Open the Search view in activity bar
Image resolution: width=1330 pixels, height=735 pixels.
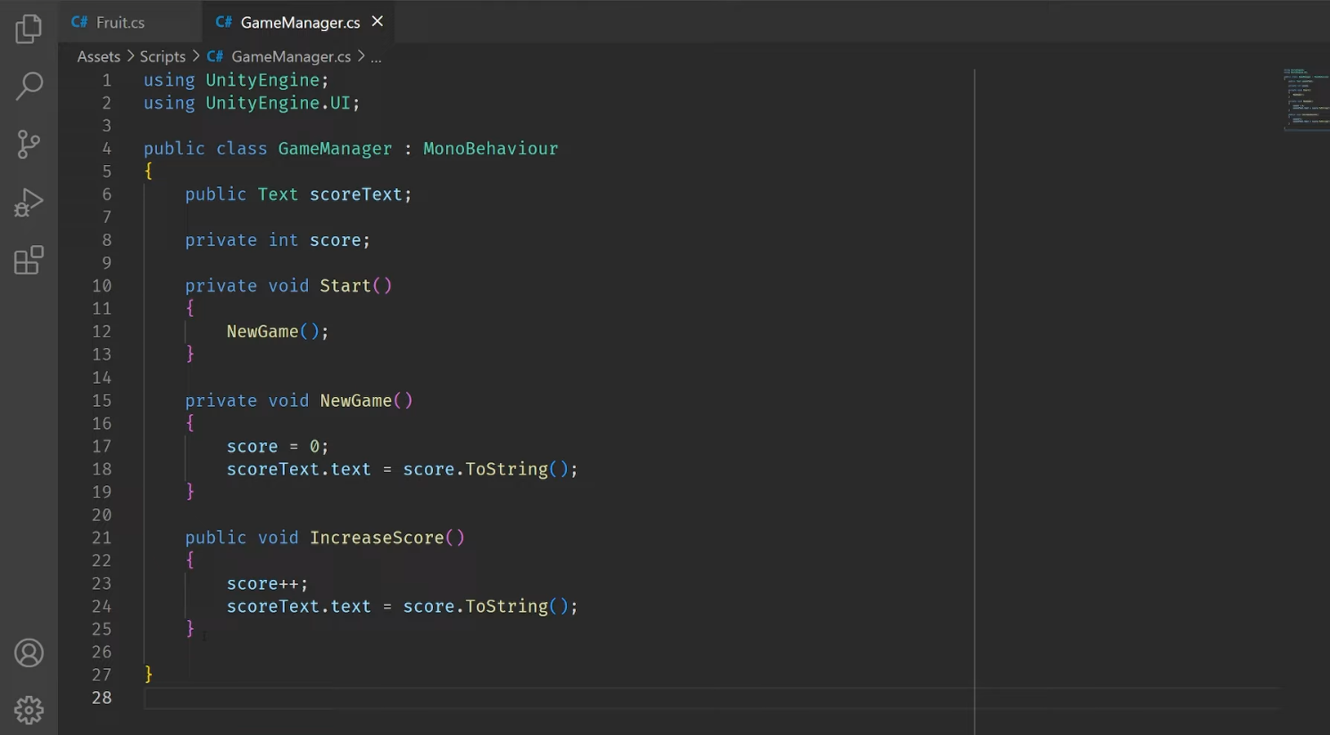click(x=29, y=87)
